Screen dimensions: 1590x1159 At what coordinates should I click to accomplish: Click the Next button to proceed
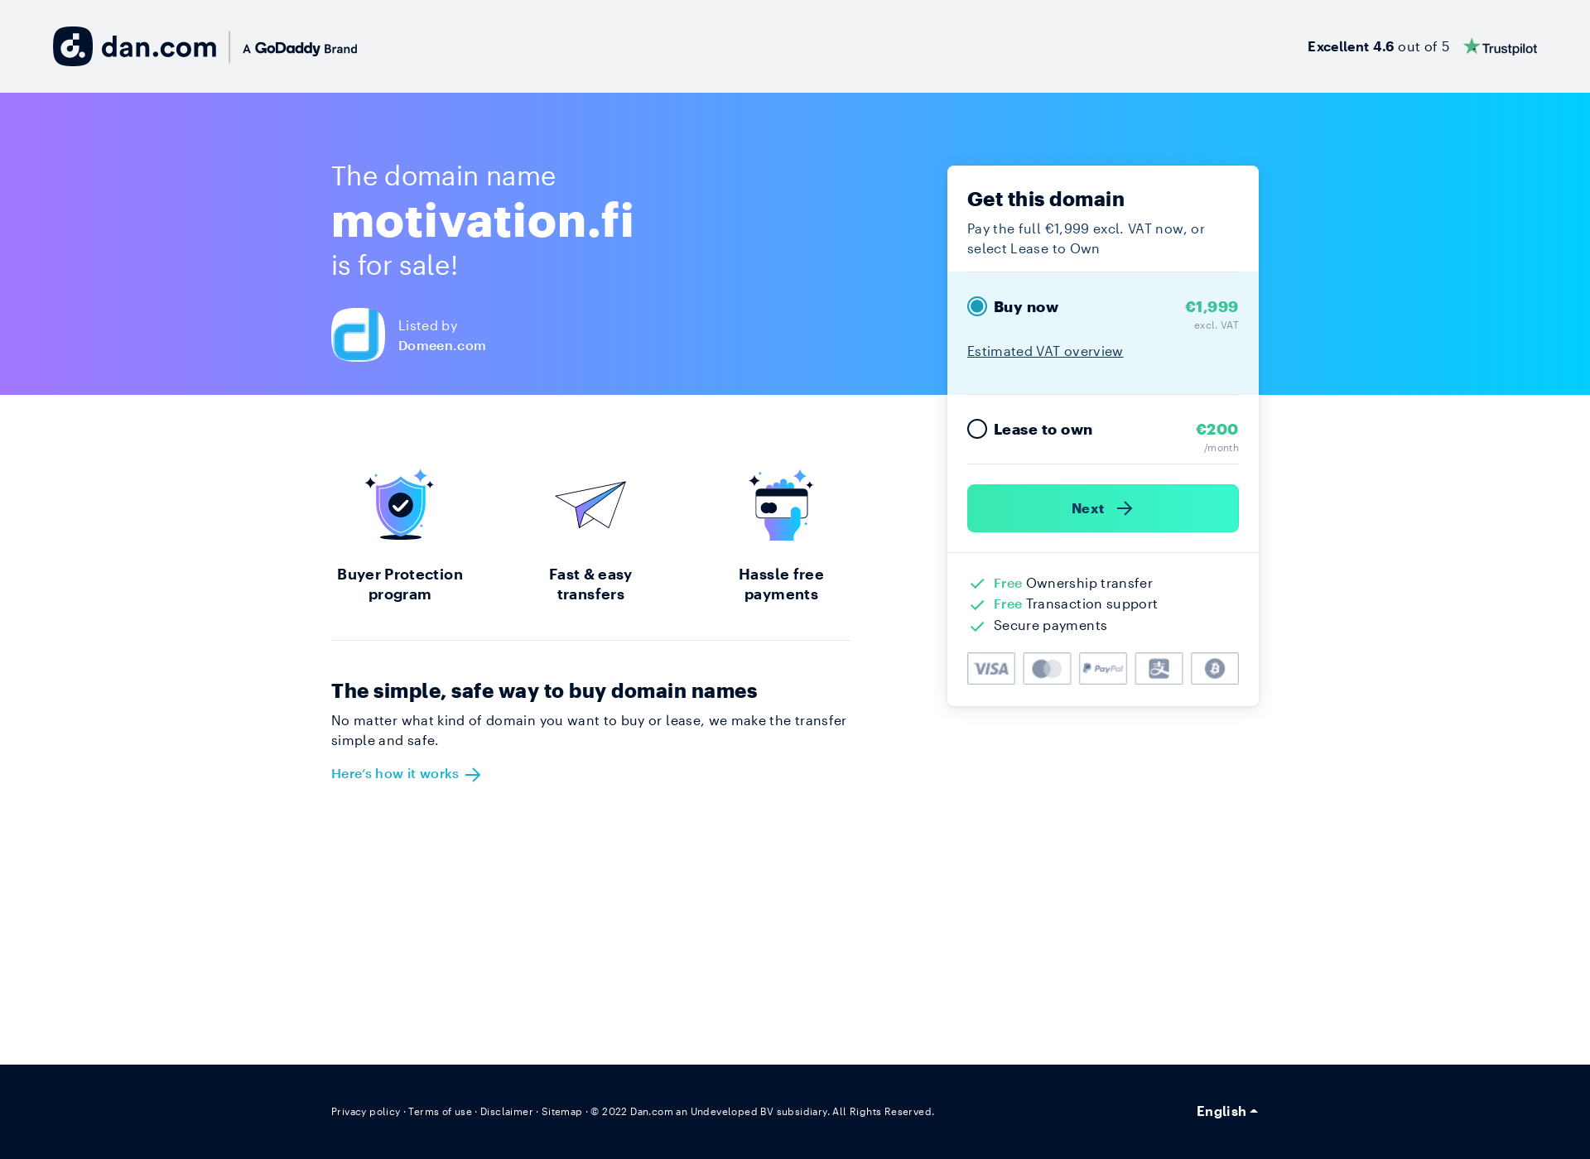click(1102, 507)
